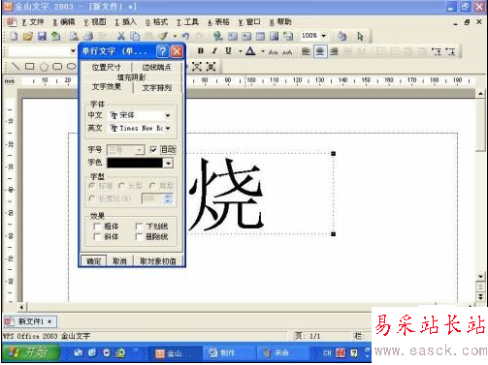
Task: Open the 文件 menu
Action: coord(33,22)
